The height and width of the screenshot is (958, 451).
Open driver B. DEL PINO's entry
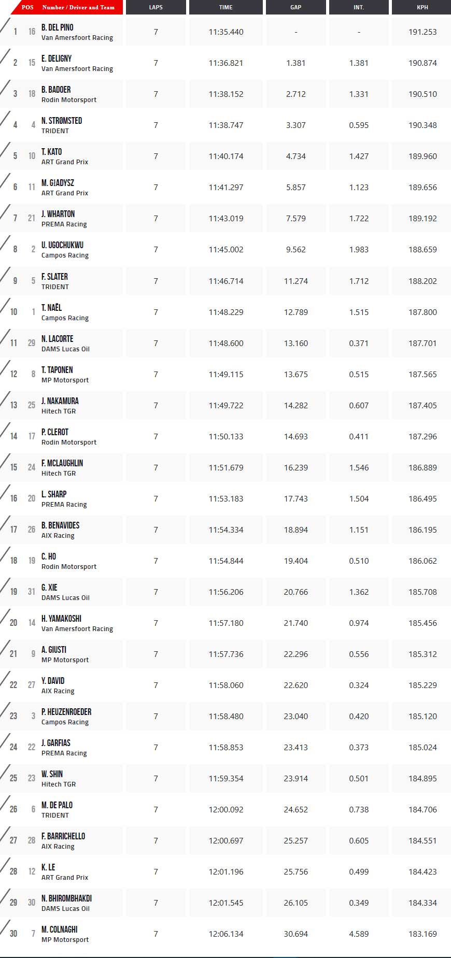click(x=58, y=27)
